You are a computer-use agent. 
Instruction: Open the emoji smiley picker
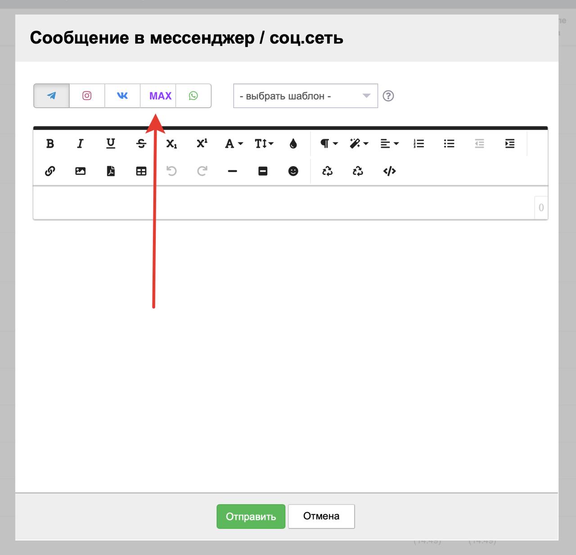pyautogui.click(x=293, y=171)
